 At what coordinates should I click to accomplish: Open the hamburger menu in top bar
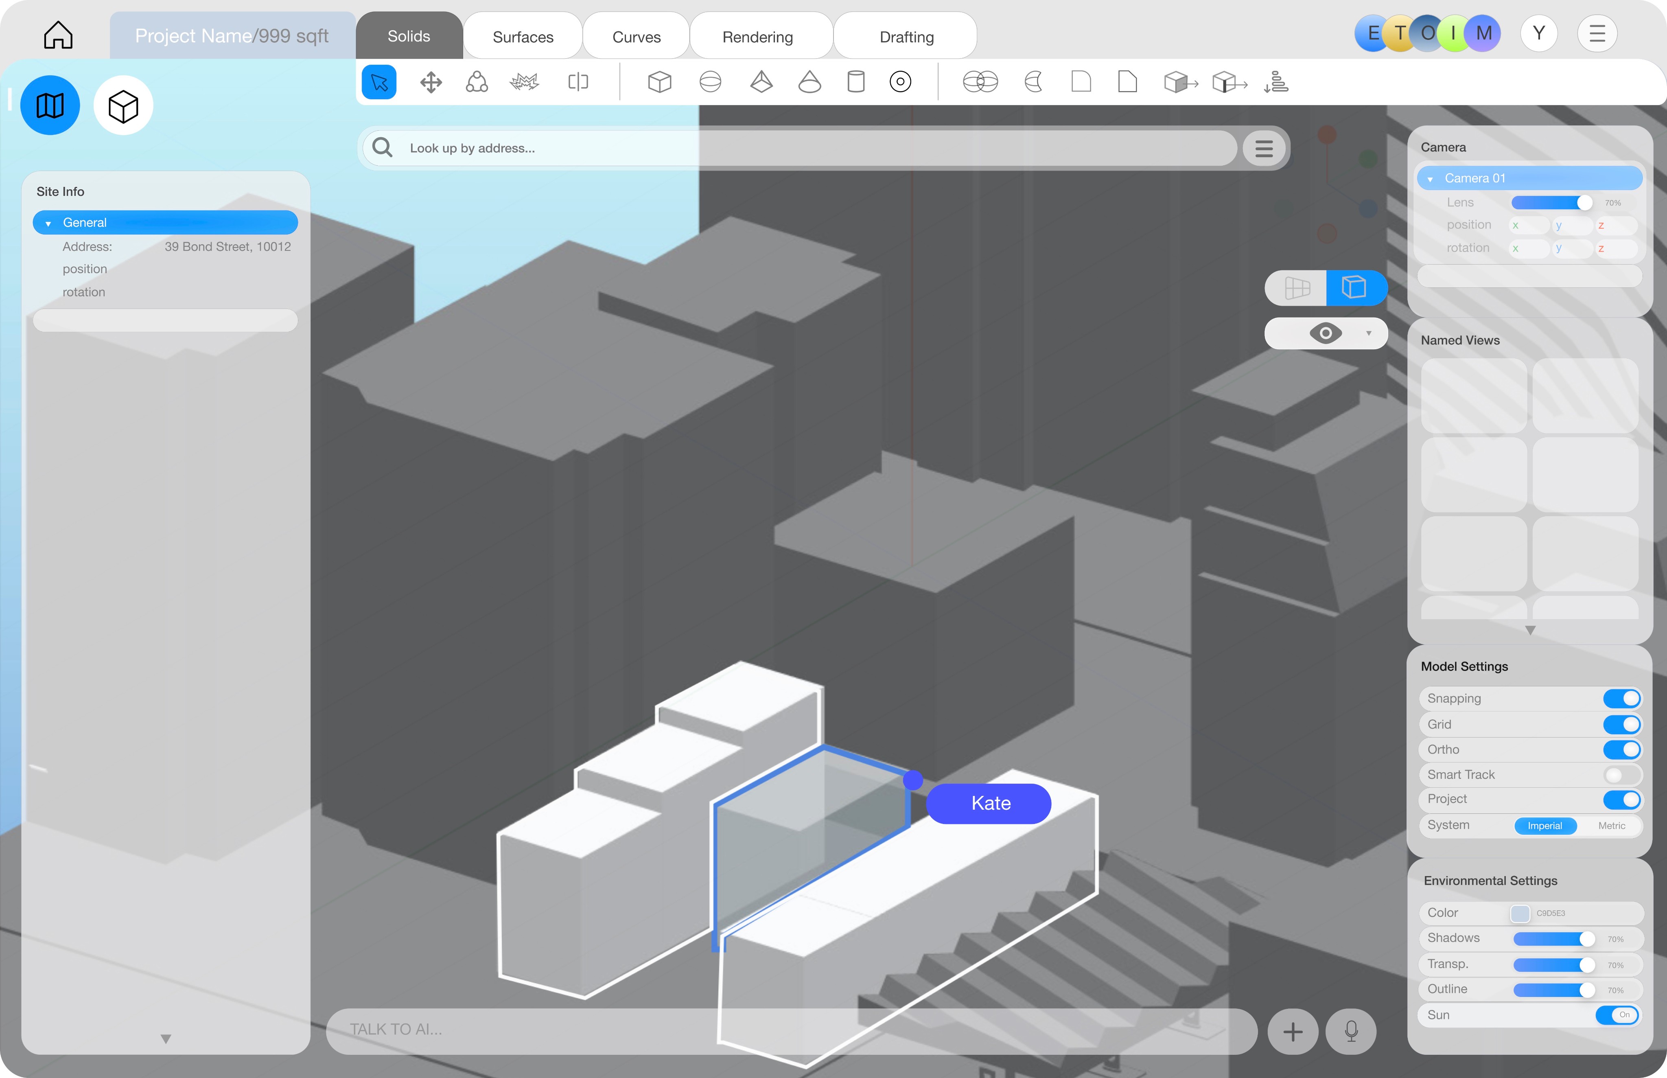click(x=1597, y=34)
